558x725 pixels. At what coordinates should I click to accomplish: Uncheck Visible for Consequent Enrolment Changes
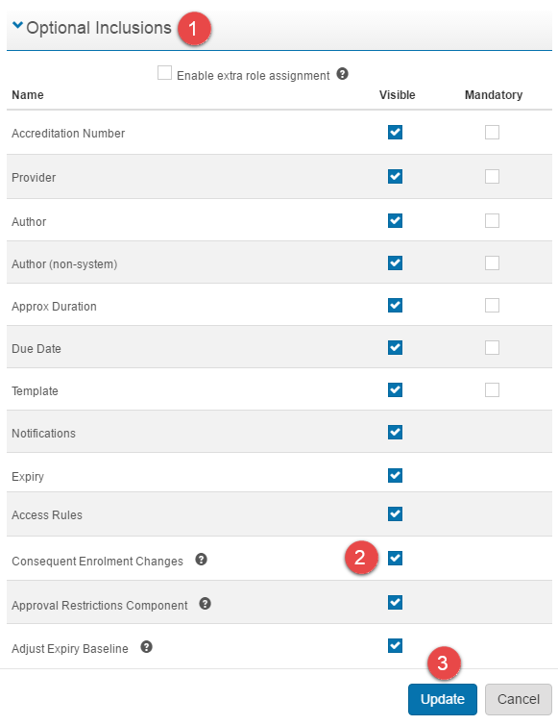tap(395, 558)
